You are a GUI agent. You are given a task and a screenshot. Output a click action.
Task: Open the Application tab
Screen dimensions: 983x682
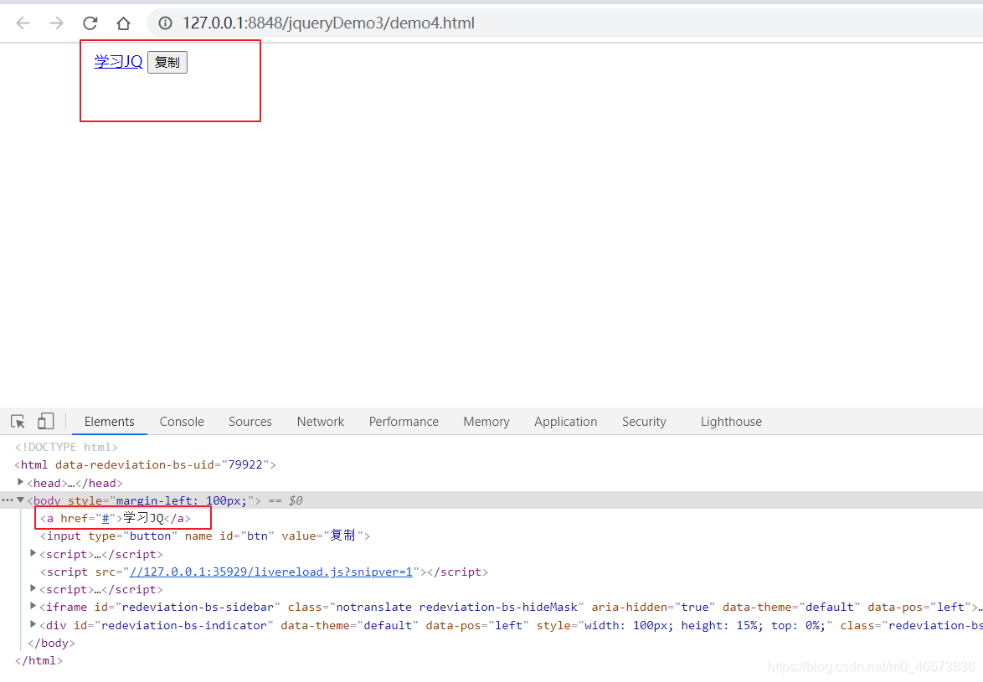pos(565,422)
